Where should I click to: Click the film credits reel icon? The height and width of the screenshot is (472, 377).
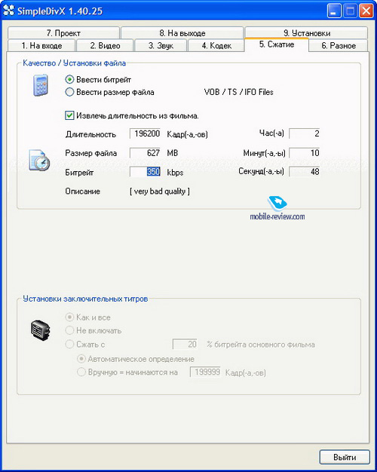tap(41, 330)
